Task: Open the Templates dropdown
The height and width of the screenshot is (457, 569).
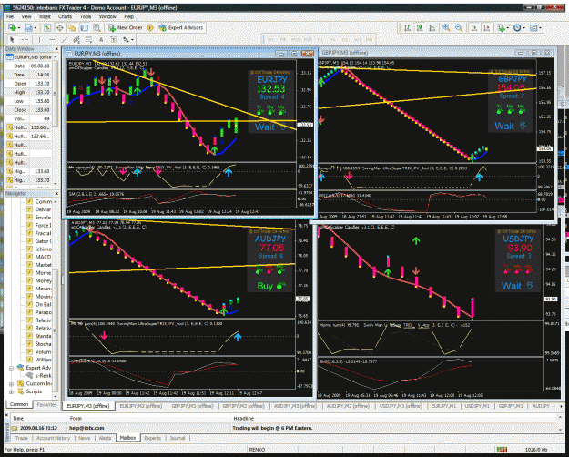Action: 535,28
